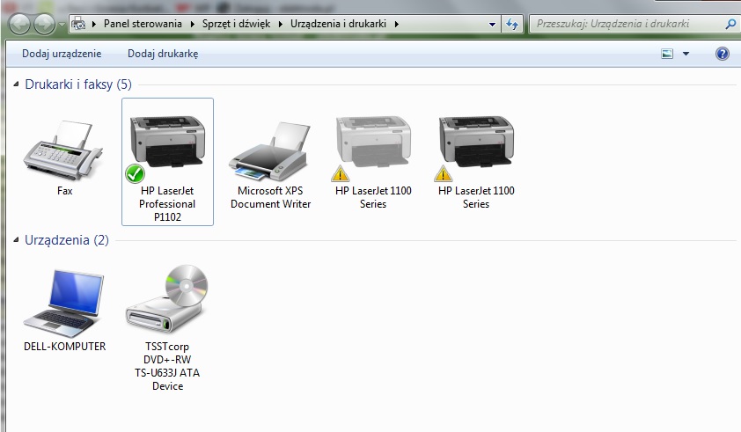
Task: Select HP LaserJet Professional P1102 printer
Action: pyautogui.click(x=167, y=162)
